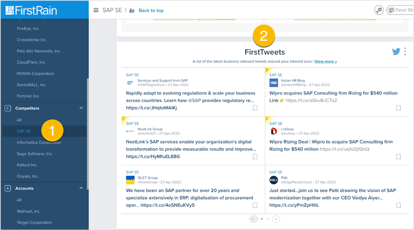
Task: Select Palo Alto Networks, Inc.
Action: [x=39, y=51]
